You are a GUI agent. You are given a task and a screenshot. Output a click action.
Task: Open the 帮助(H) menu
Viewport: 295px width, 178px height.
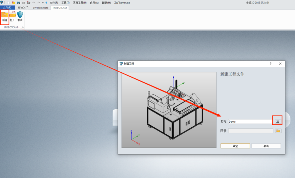click(x=106, y=2)
